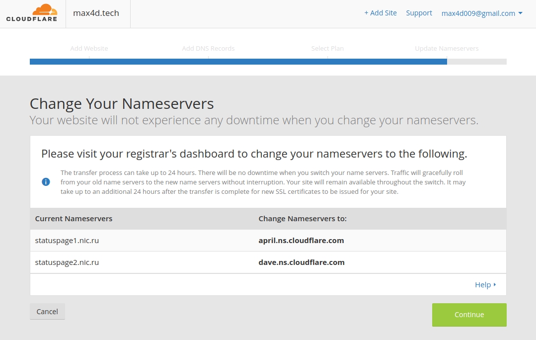
Task: Click the + Add Site link
Action: [x=381, y=13]
